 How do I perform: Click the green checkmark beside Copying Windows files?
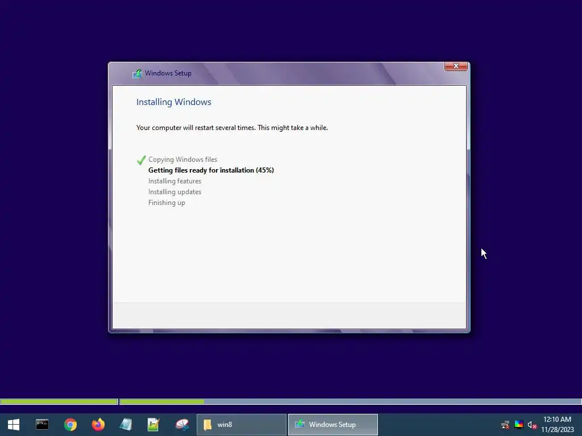[141, 160]
